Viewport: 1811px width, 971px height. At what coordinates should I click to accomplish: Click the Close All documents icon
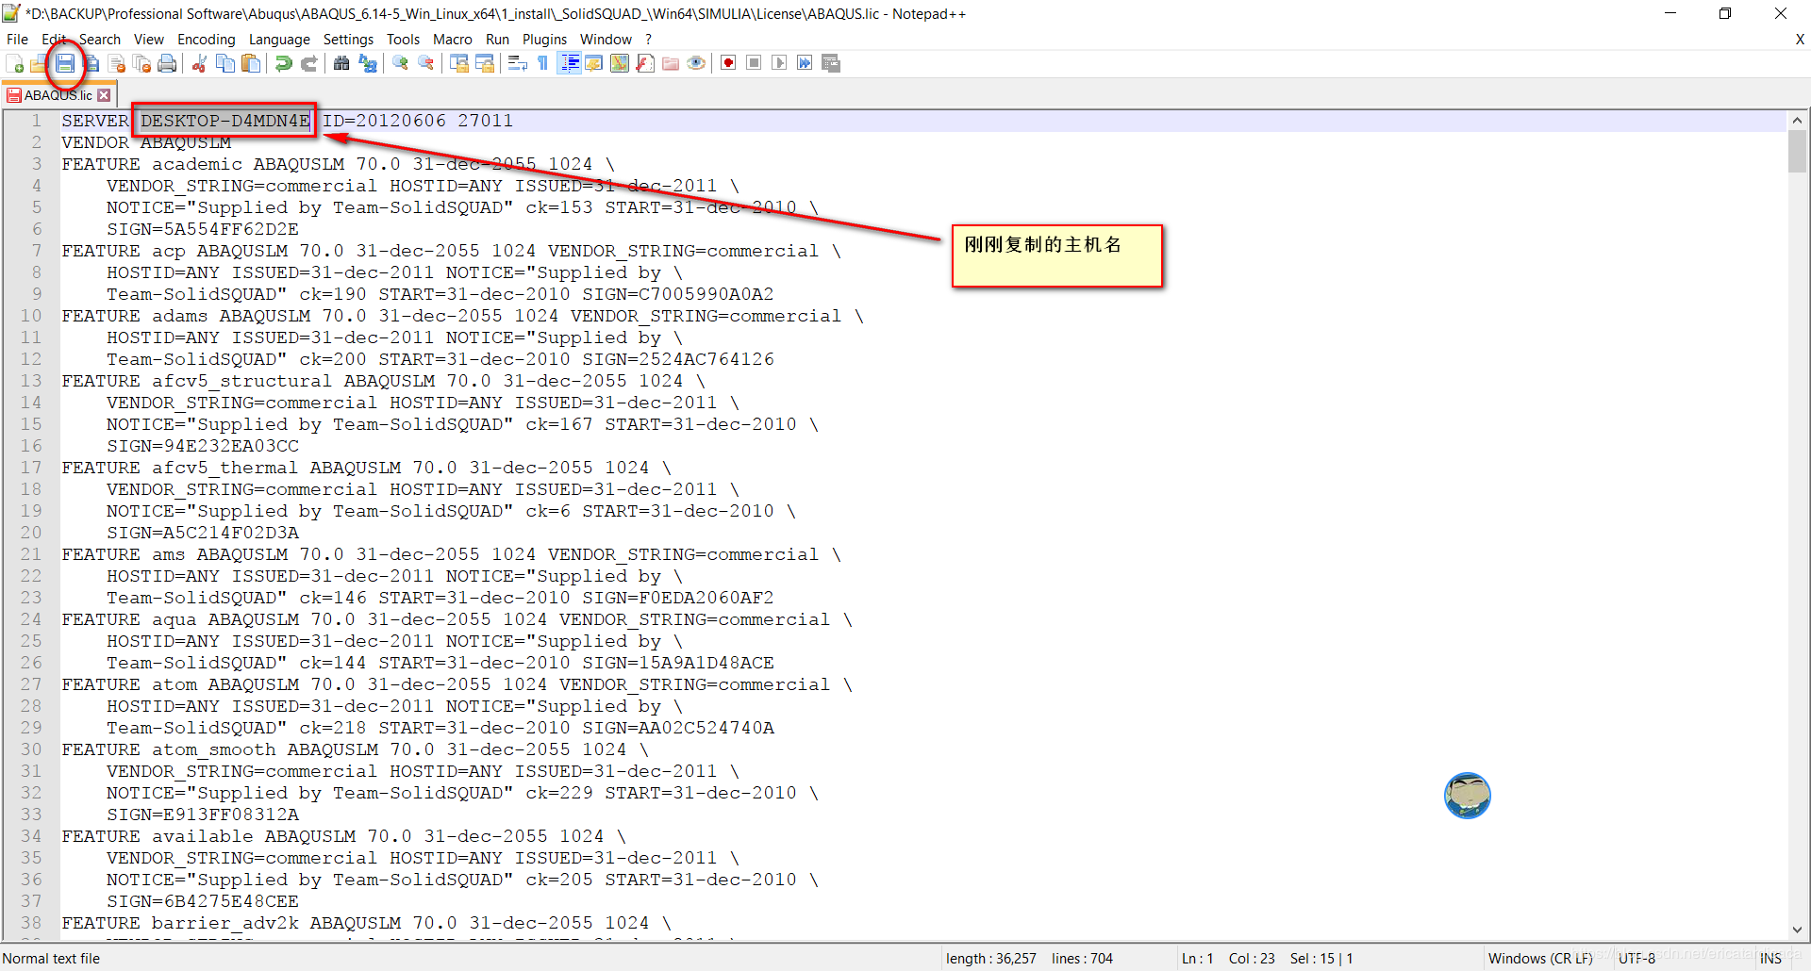(x=142, y=63)
